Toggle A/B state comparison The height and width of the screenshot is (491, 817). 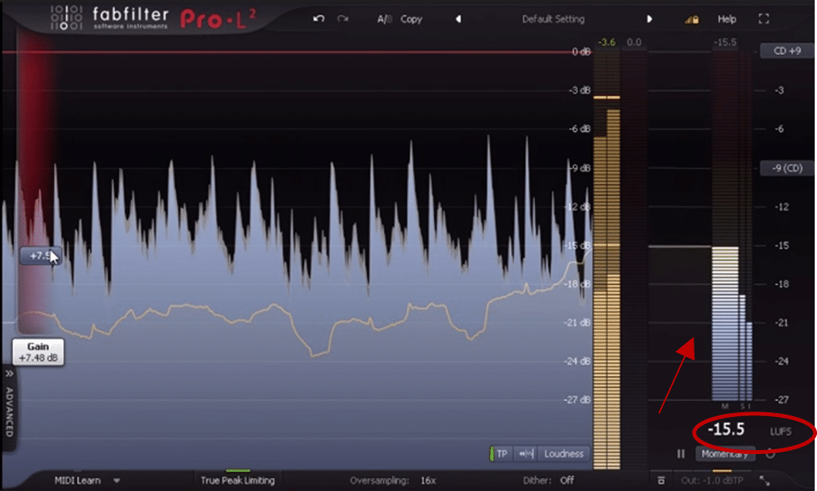385,19
